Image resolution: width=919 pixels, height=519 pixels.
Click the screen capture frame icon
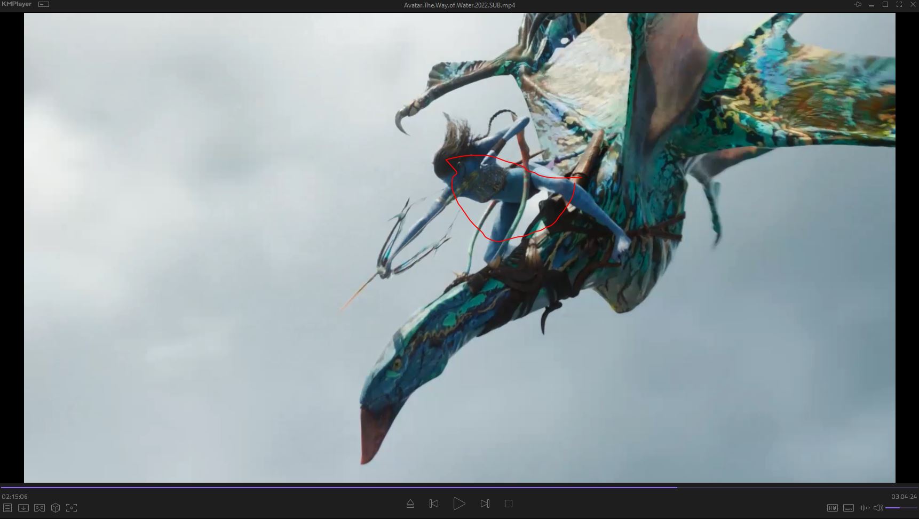click(x=72, y=508)
